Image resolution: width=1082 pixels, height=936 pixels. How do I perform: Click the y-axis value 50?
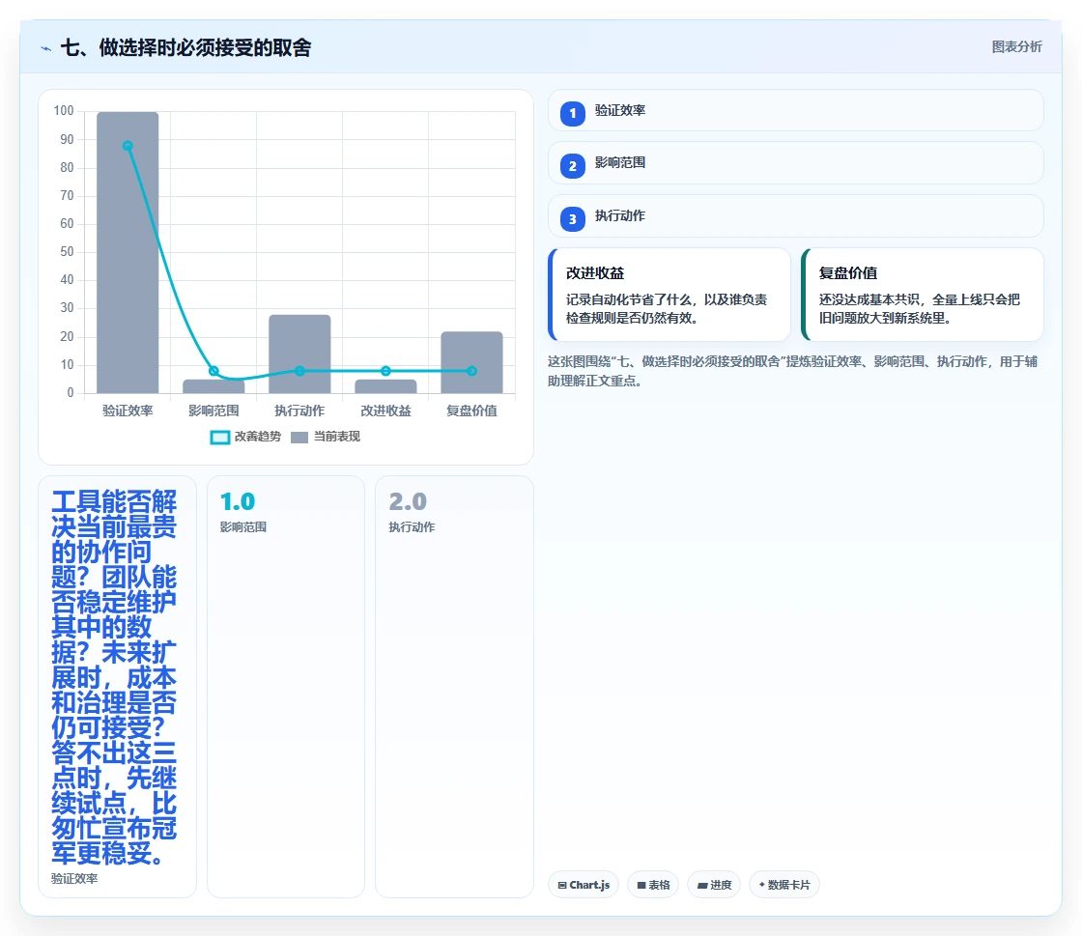click(67, 252)
